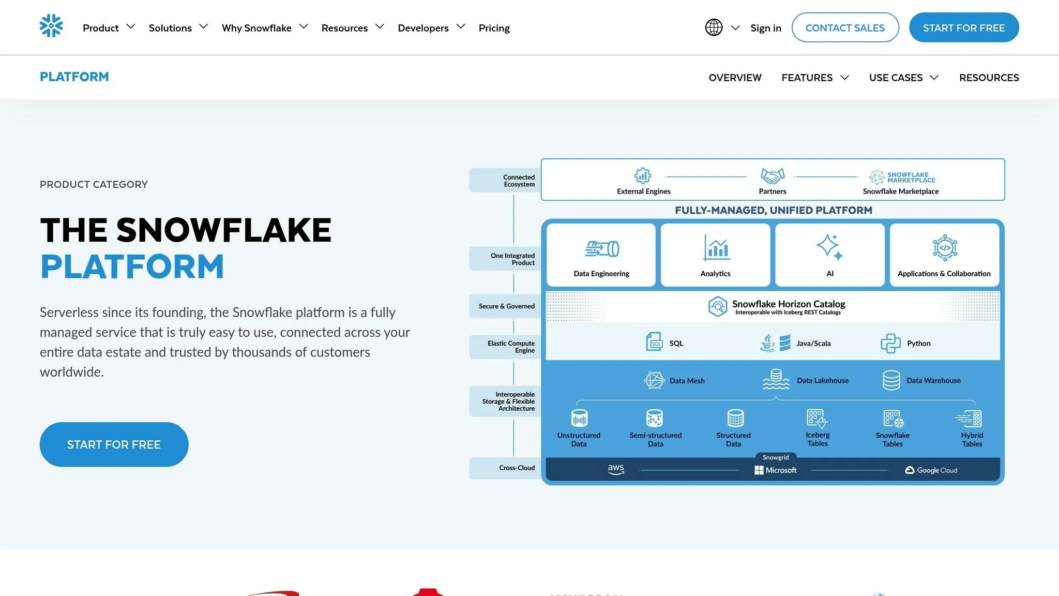Viewport: 1059px width, 596px height.
Task: Click the Connected Ecosystem label
Action: (506, 181)
